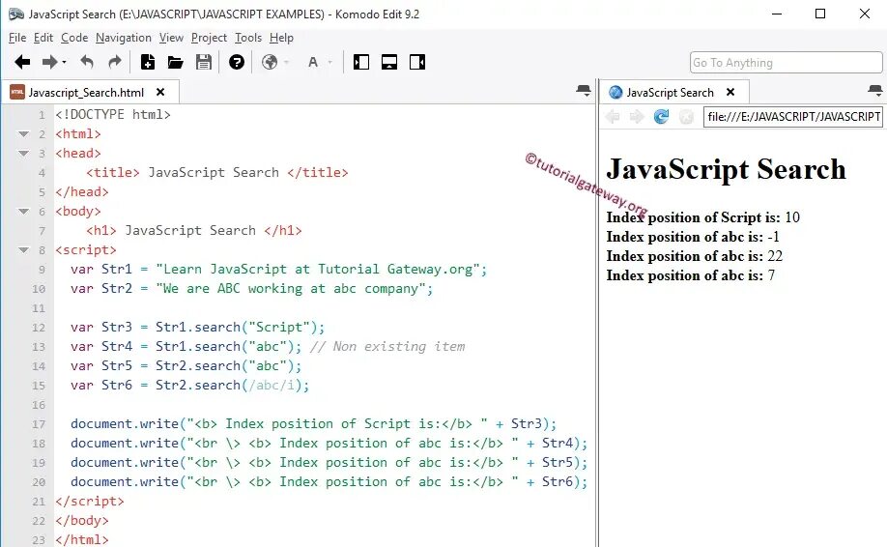Toggle the bottom pane visibility icon
The image size is (887, 547).
[389, 62]
